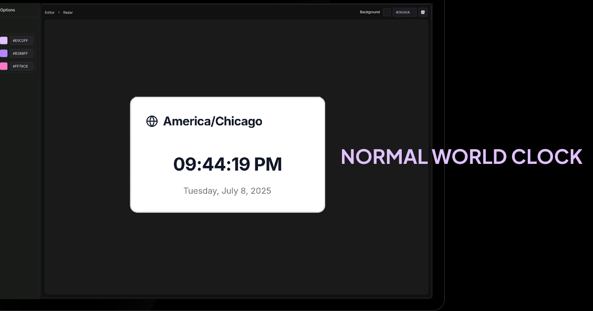Change the #1A1A1A background color swatch
This screenshot has height=311, width=593.
[387, 12]
